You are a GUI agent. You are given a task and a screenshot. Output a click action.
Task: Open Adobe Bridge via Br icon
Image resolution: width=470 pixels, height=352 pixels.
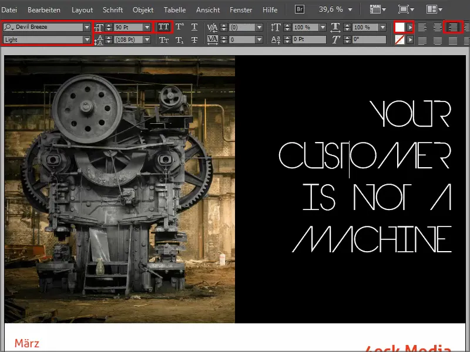(300, 9)
